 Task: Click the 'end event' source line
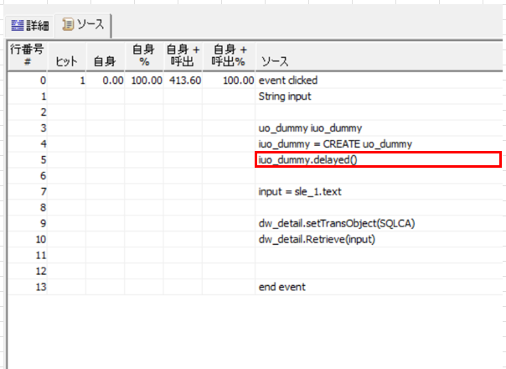point(282,288)
